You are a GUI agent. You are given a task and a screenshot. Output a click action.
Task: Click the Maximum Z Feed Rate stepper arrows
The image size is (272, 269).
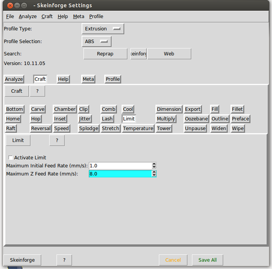(x=154, y=174)
